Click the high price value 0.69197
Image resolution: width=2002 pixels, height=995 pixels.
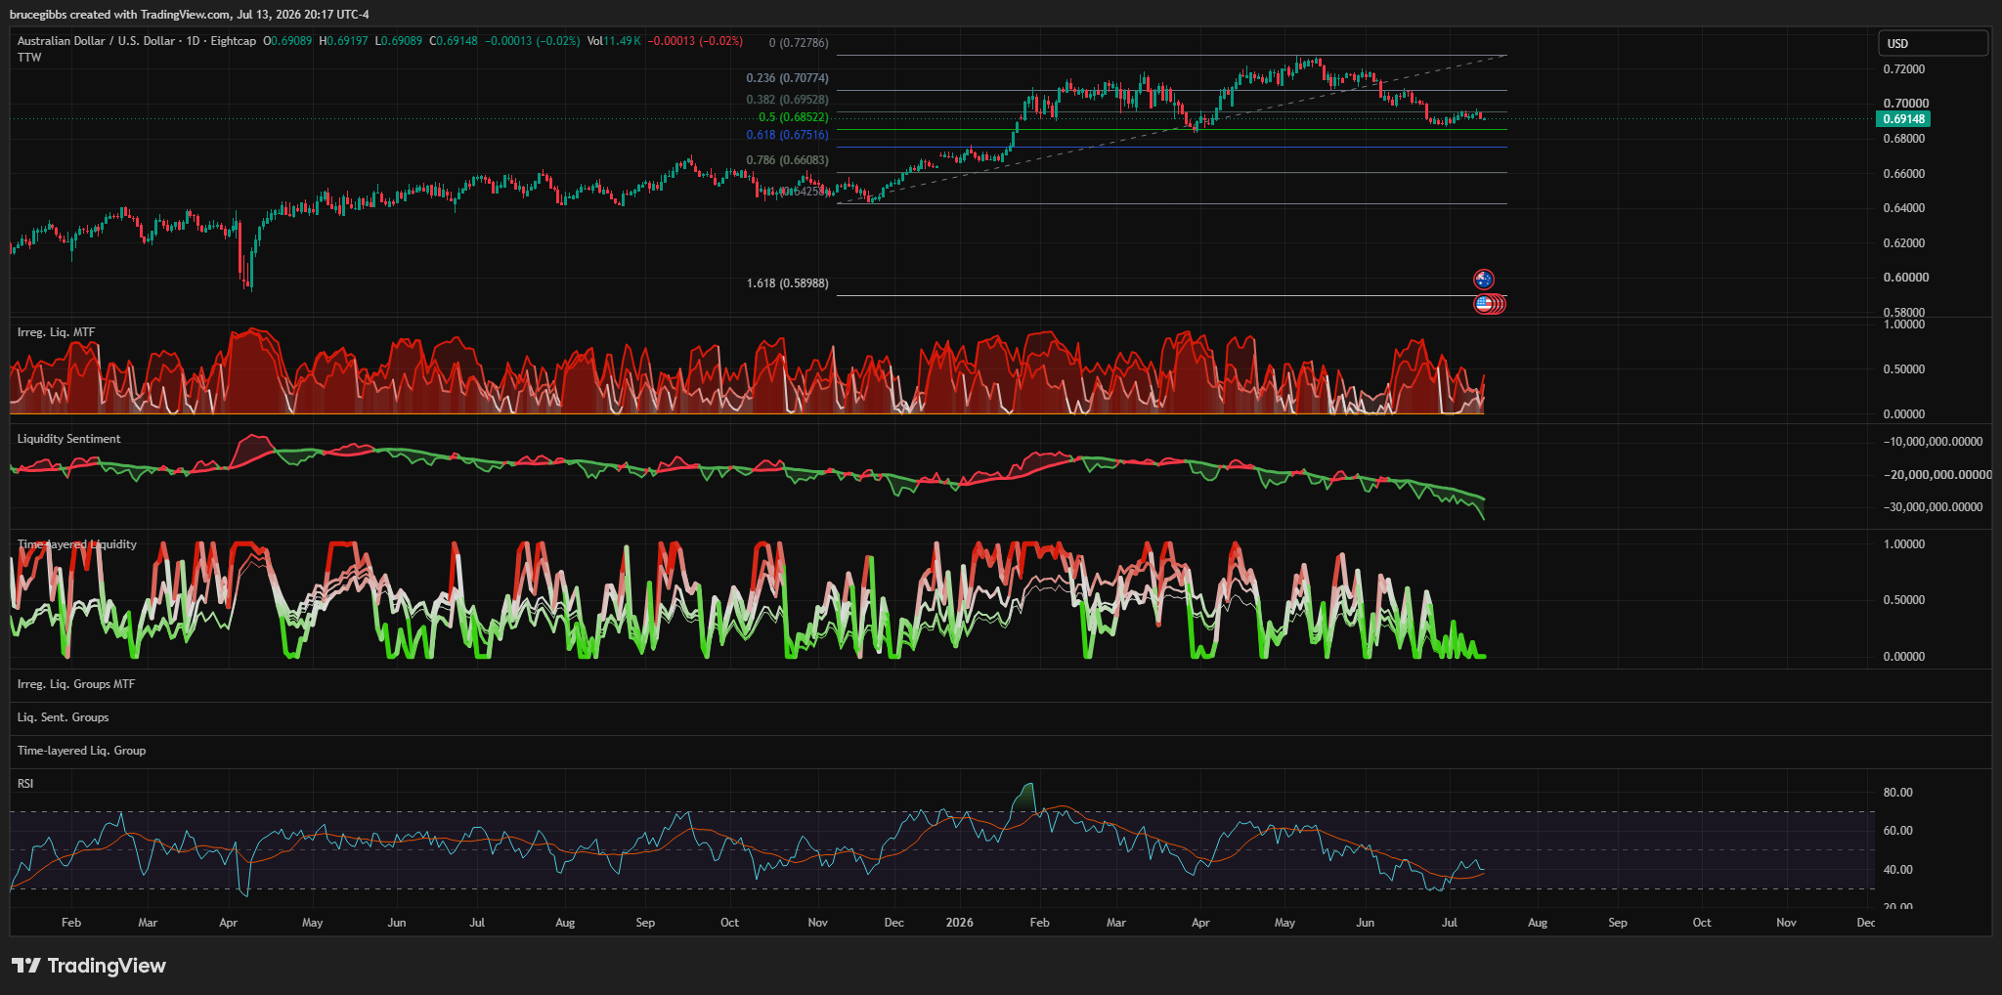click(343, 41)
